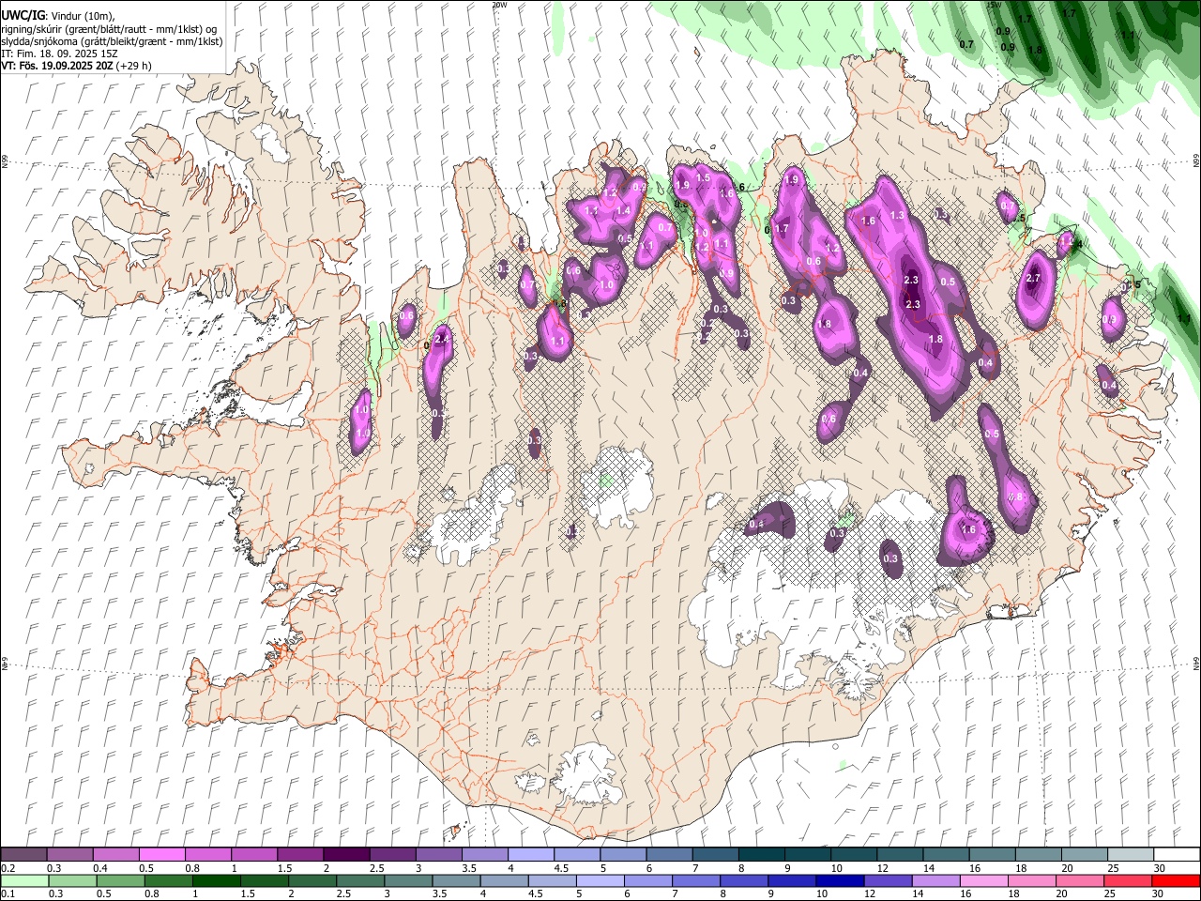Pick the rain-scale swatch between 2 and 2.5
Image resolution: width=1201 pixels, height=901 pixels.
pos(312,880)
